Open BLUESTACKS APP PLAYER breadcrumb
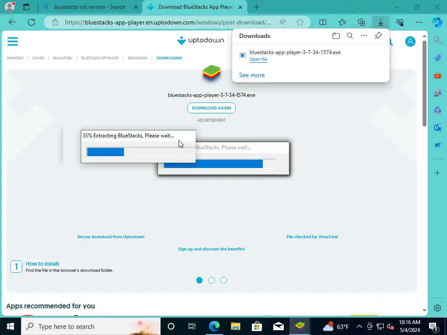The image size is (447, 335). pos(100,58)
